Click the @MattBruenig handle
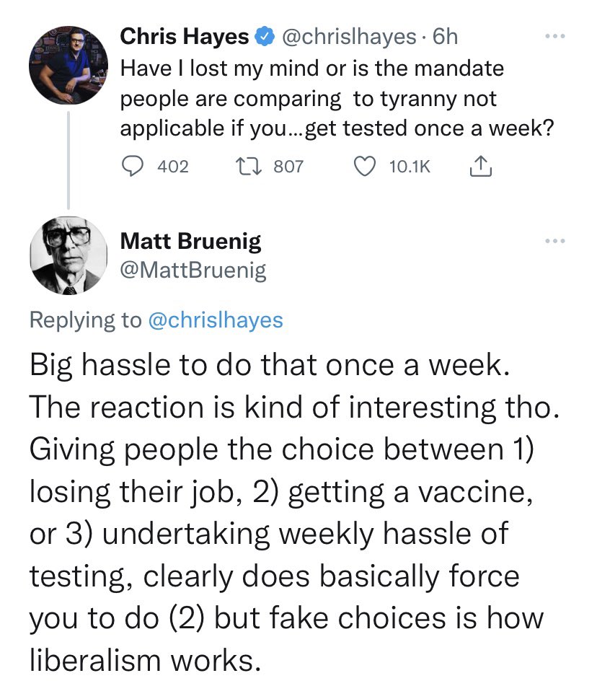The image size is (597, 699). (x=193, y=270)
